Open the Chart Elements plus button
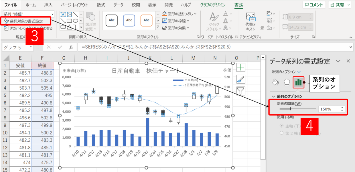This screenshot has width=355, height=172. (x=241, y=67)
